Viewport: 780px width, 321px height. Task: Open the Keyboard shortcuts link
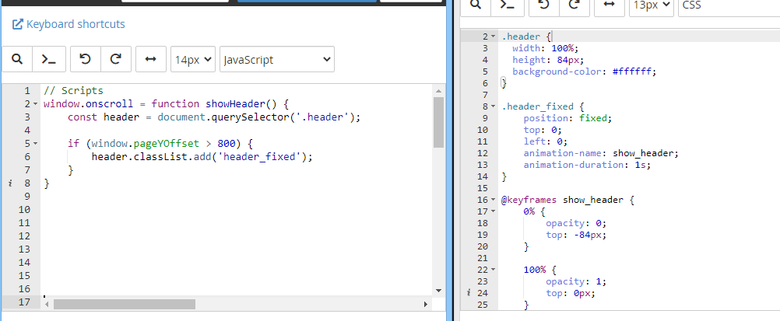click(x=69, y=24)
